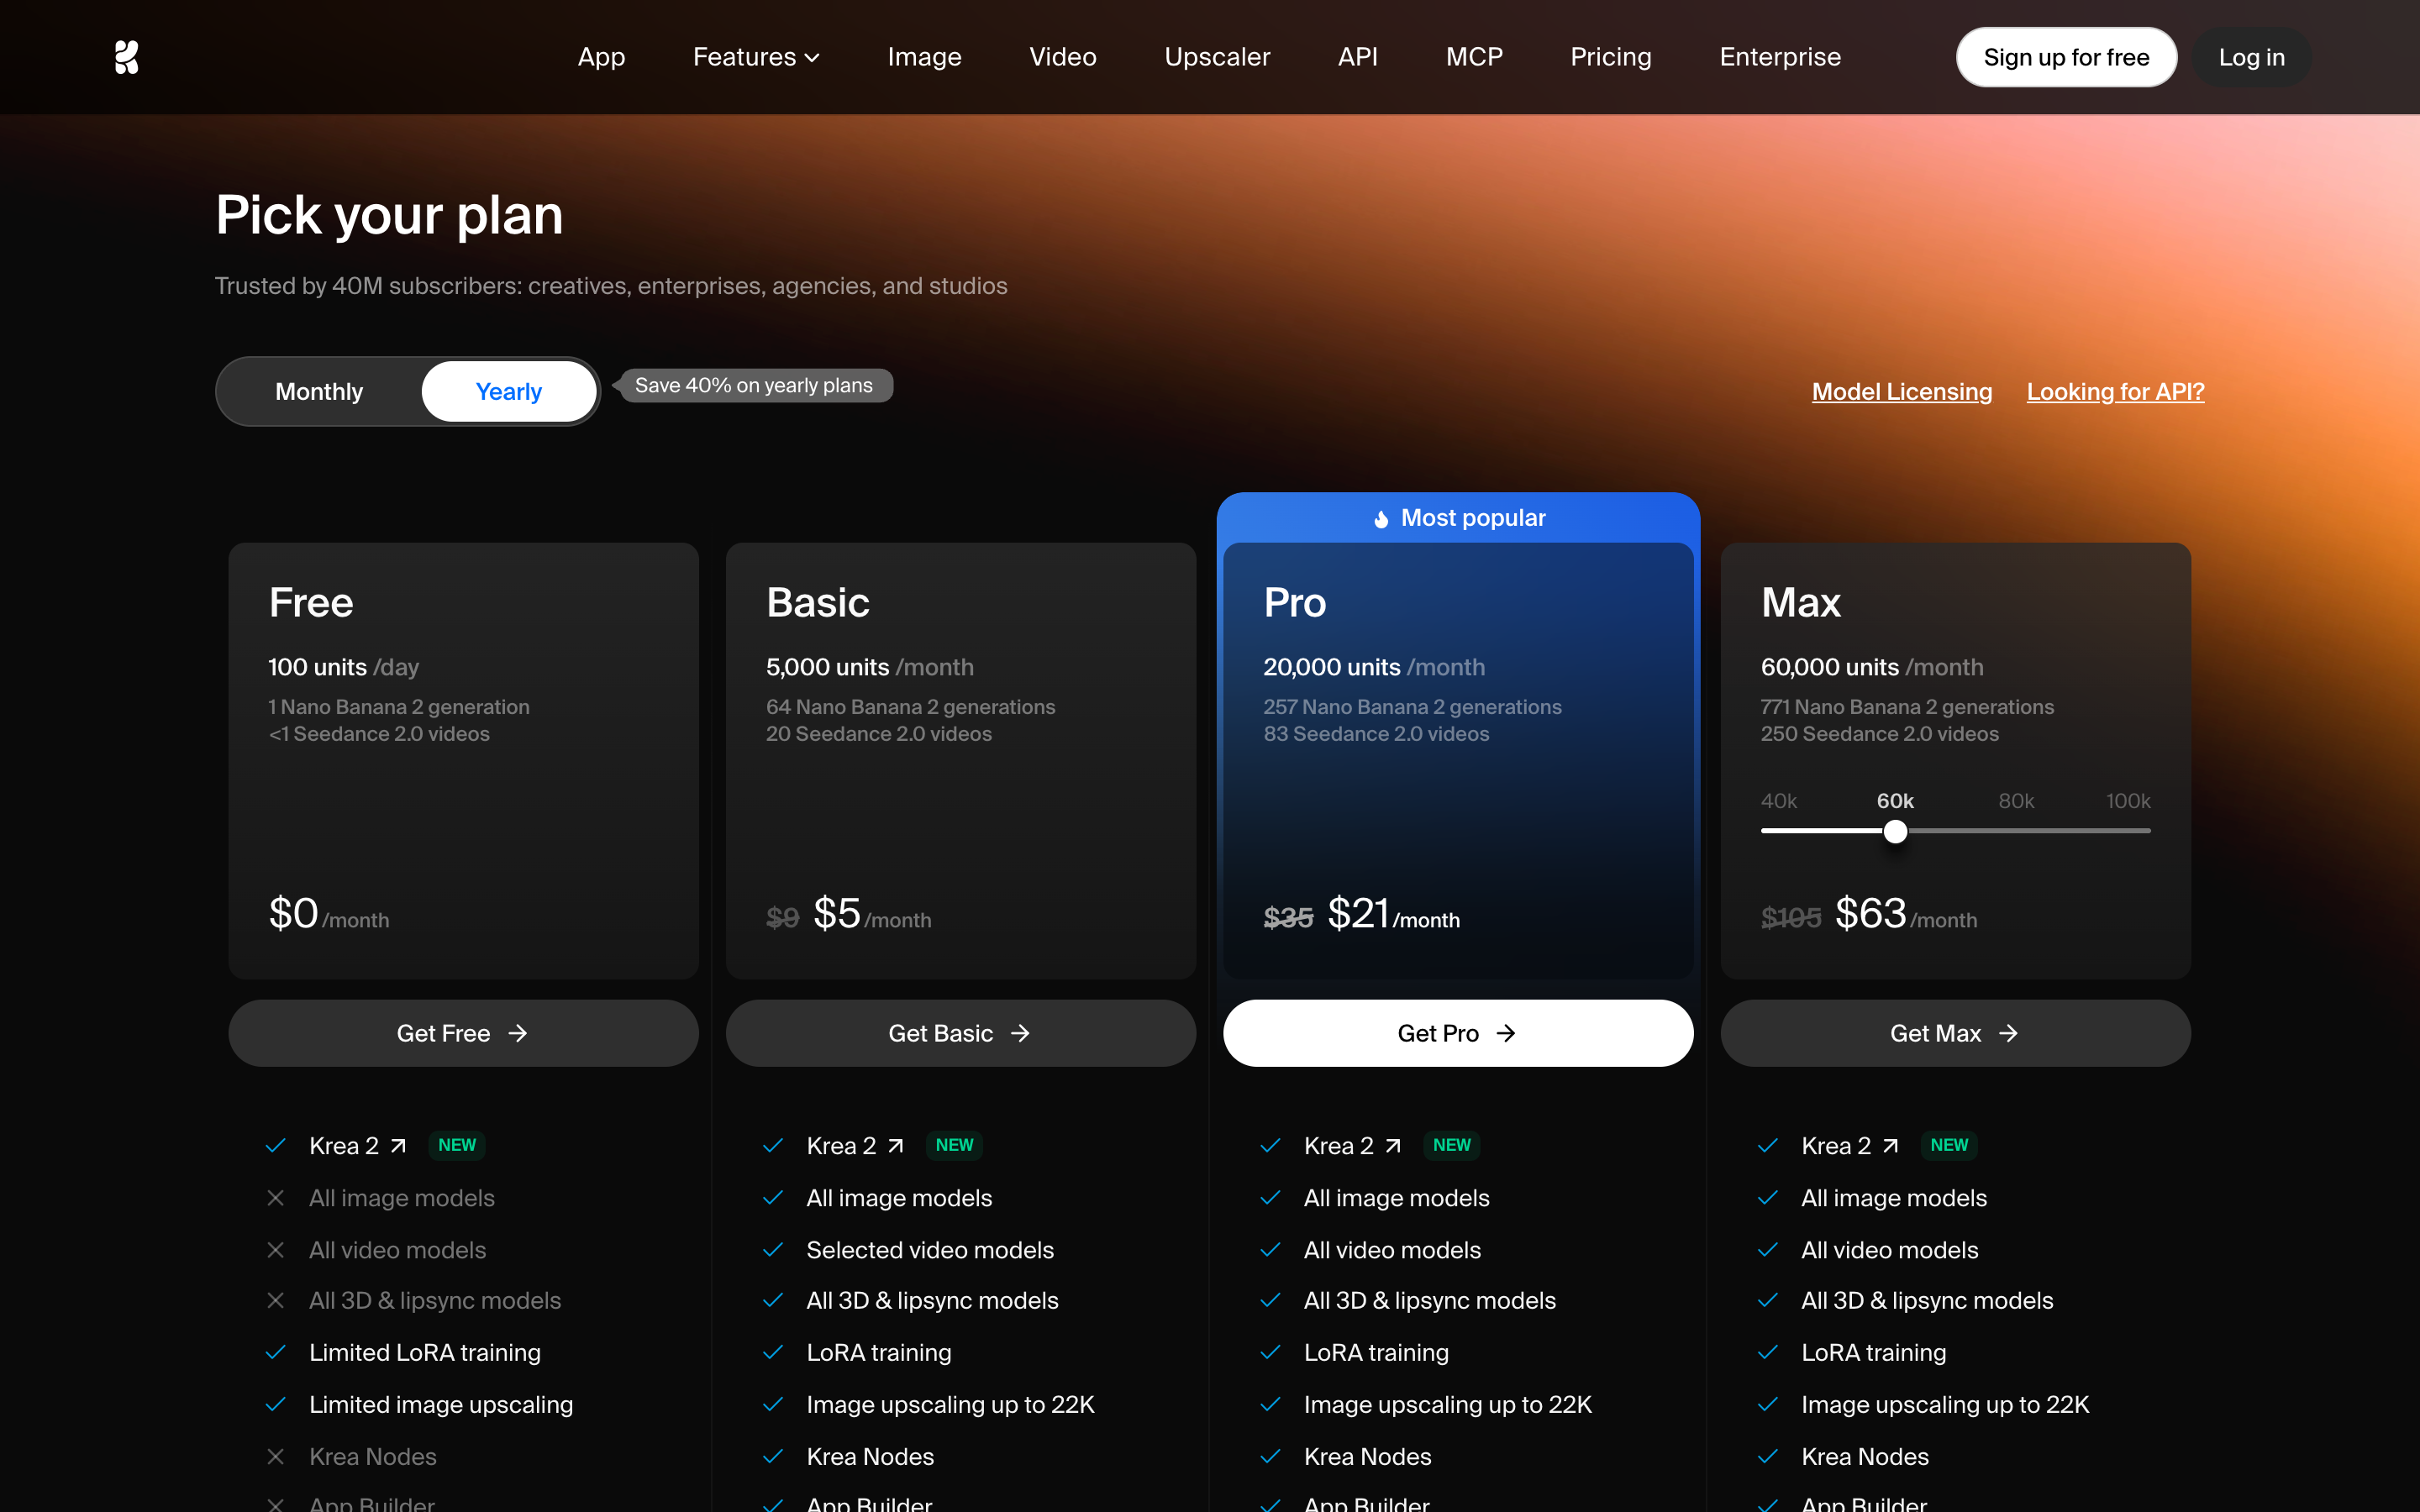
Task: Click NEW badge in Free plan features
Action: tap(457, 1145)
